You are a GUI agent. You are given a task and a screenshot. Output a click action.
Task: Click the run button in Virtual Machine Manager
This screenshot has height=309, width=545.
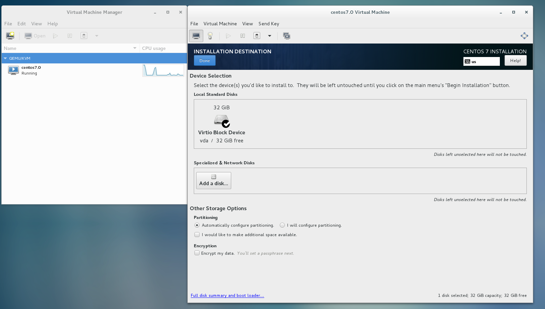click(x=56, y=36)
